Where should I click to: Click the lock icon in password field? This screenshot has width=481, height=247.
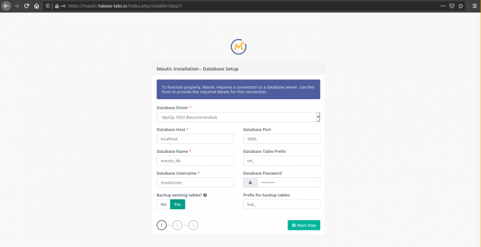pos(250,182)
